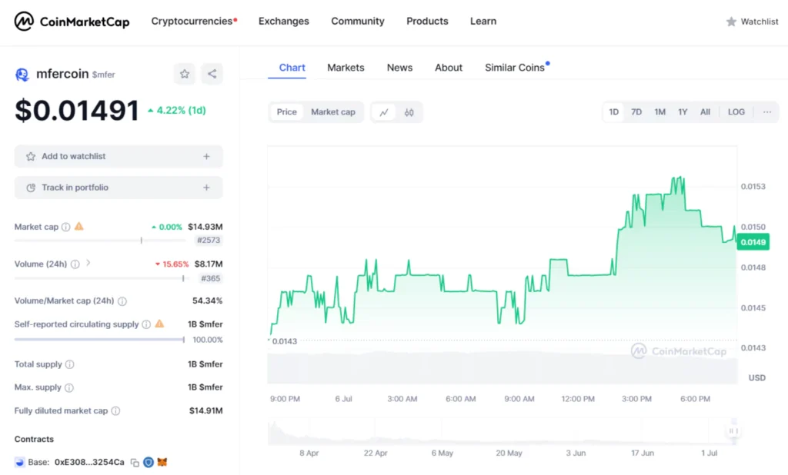Add token to MetaMask via fox icon
The image size is (788, 475).
click(162, 462)
